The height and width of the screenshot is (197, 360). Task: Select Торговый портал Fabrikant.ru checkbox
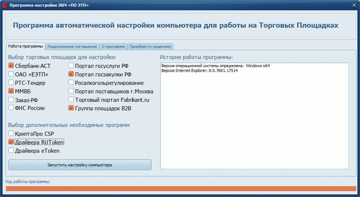(71, 100)
